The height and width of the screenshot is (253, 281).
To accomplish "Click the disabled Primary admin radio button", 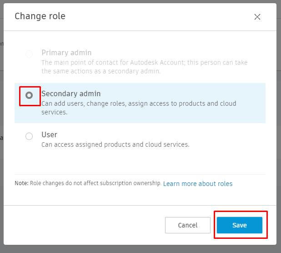I will [x=29, y=54].
